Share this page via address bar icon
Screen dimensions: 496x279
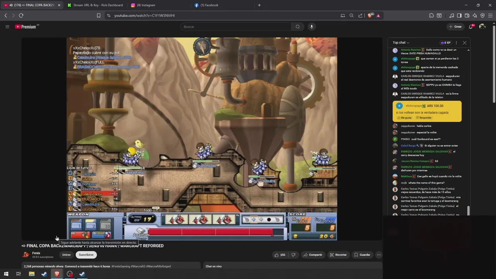pos(360,15)
